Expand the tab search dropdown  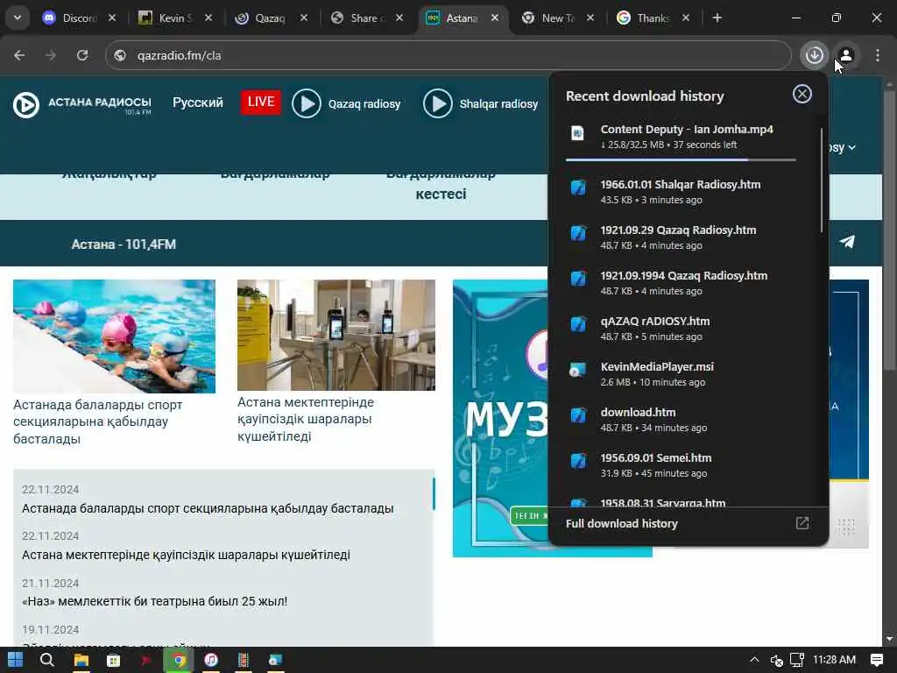point(18,18)
